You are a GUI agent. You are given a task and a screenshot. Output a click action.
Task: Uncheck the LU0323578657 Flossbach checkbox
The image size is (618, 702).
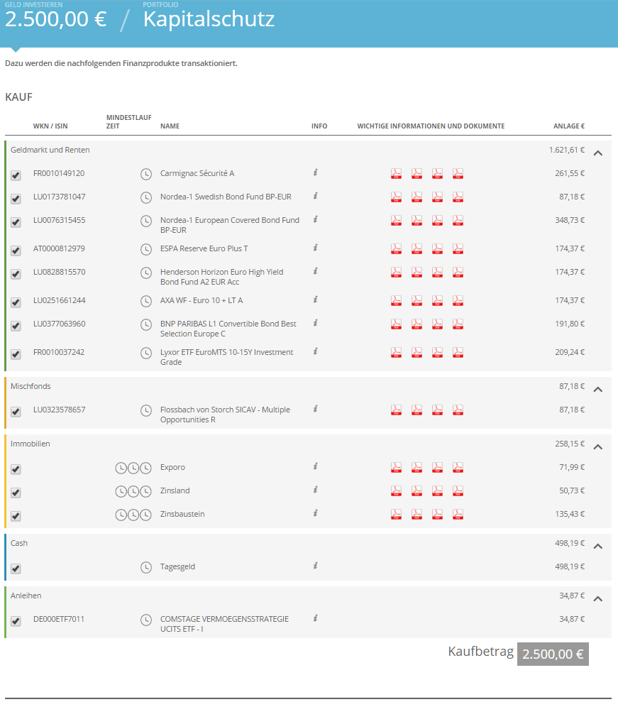pyautogui.click(x=16, y=412)
